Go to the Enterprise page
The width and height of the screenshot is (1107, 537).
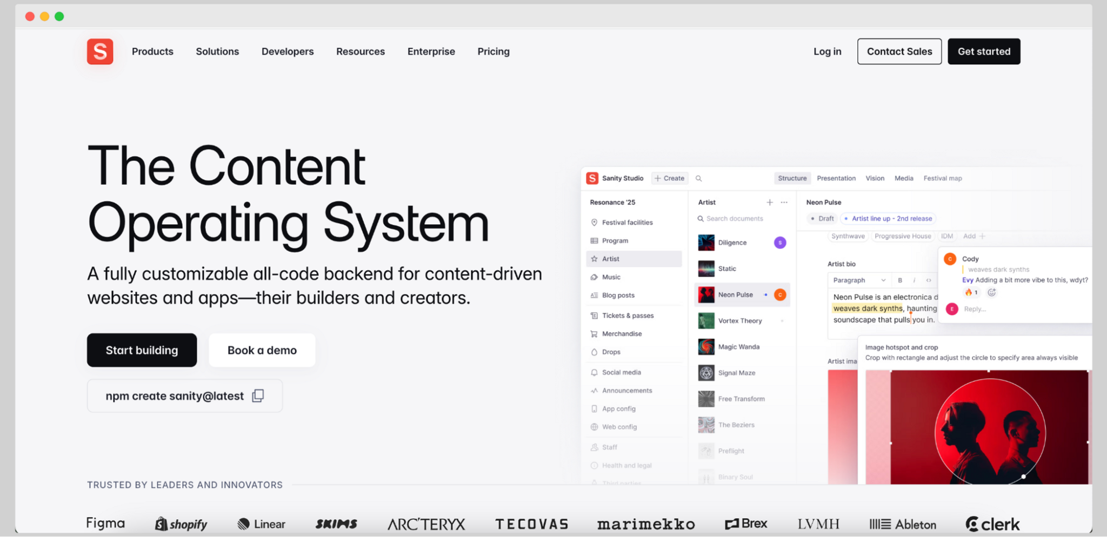pos(431,51)
